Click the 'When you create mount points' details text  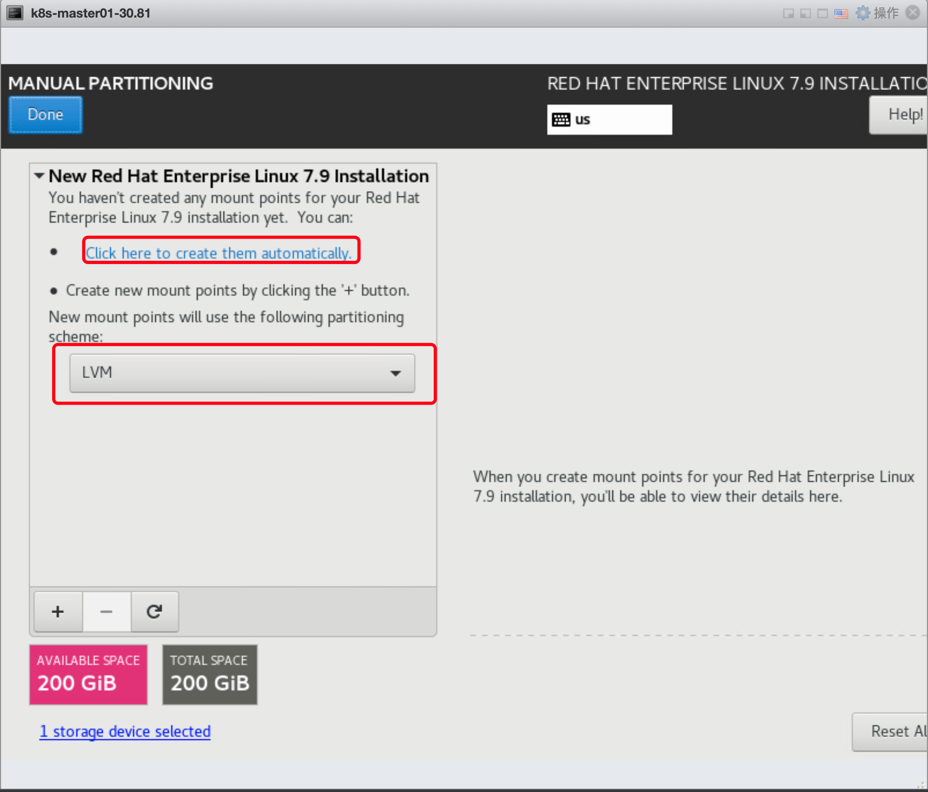pos(694,486)
